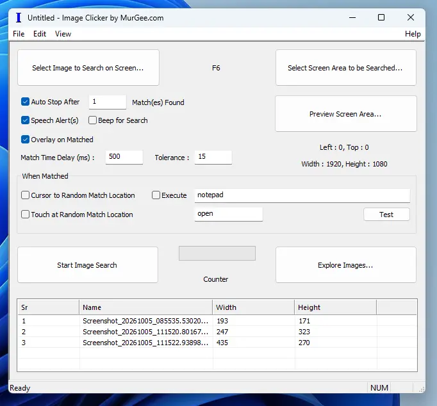Select row Screenshot_20261005_085535.53020

point(217,321)
